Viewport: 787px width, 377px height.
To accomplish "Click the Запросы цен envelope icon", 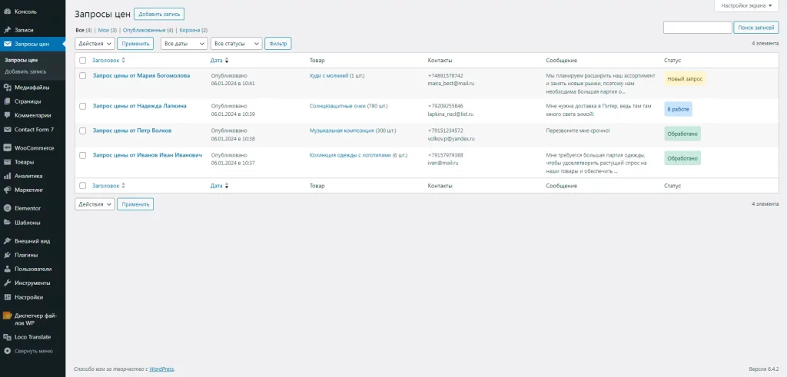I will tap(8, 44).
